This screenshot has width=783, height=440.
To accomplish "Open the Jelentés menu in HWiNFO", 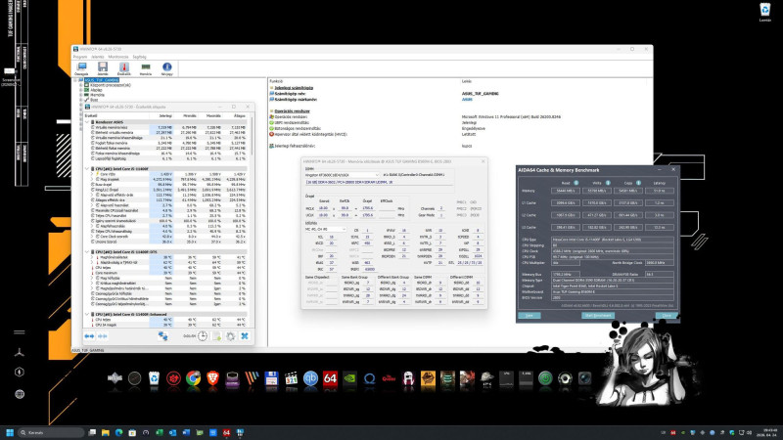I will coord(98,57).
